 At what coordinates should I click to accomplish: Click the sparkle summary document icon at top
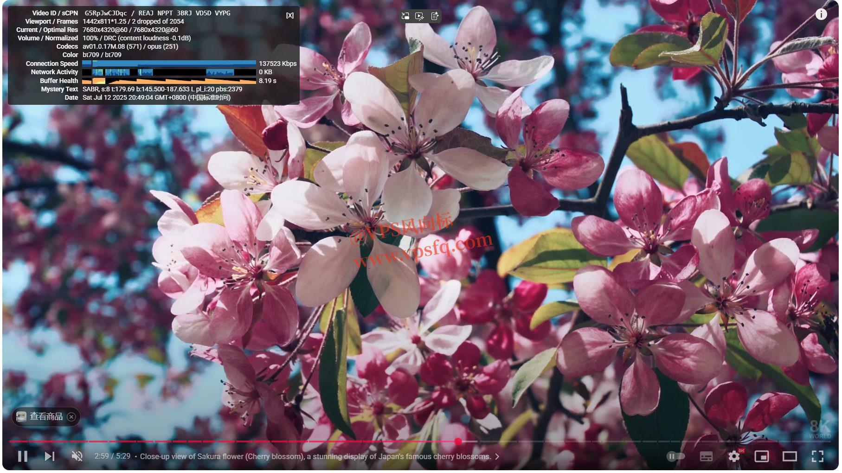435,16
